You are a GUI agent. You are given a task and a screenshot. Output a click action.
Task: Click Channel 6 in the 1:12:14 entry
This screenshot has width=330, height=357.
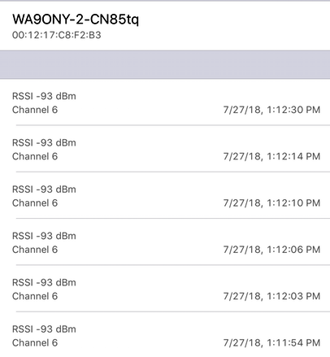pos(35,156)
